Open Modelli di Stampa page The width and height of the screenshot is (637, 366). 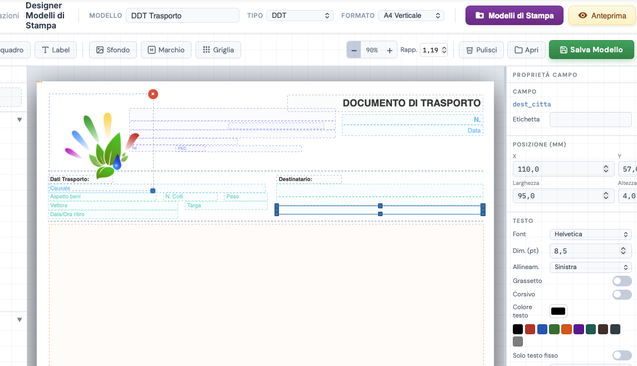514,16
